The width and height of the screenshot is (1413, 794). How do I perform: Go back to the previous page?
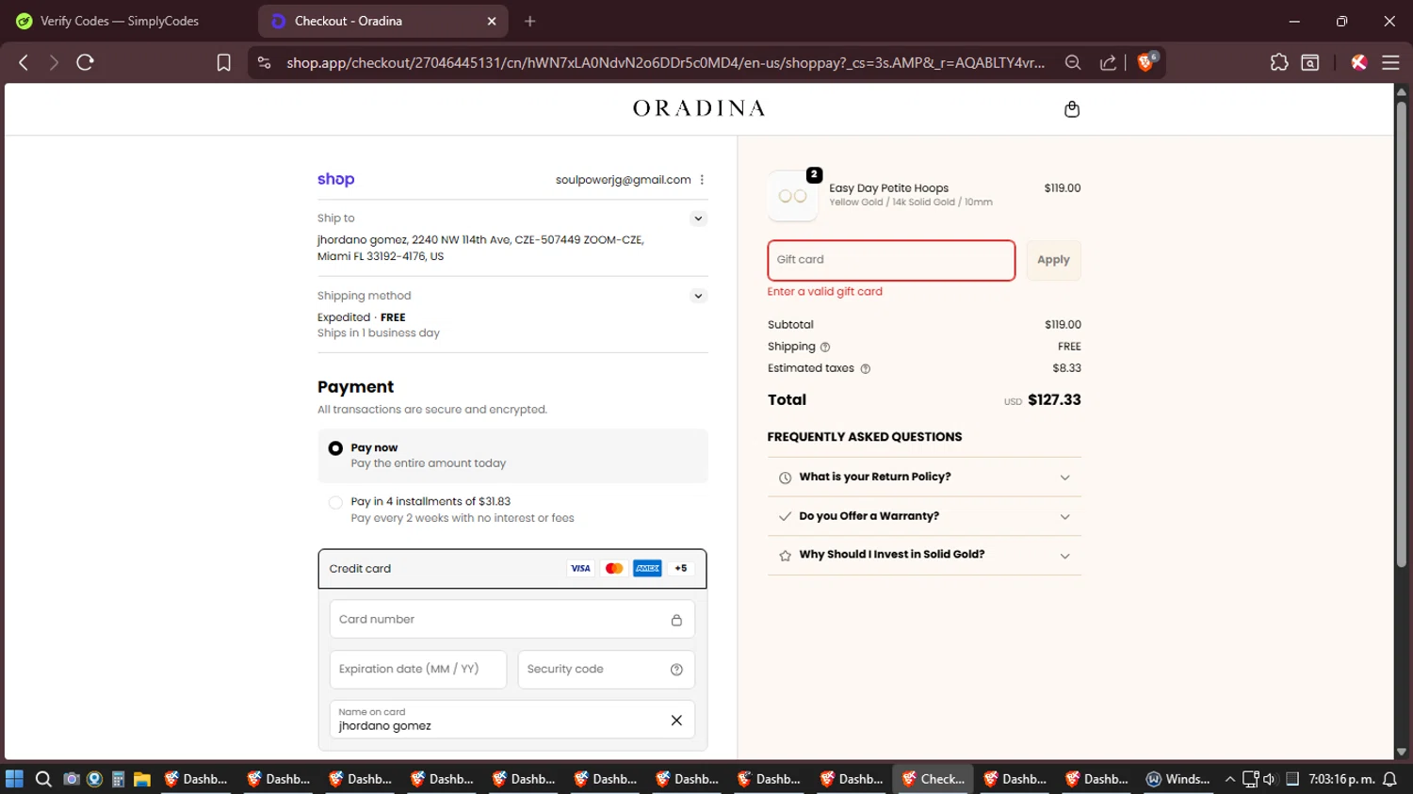pos(24,62)
